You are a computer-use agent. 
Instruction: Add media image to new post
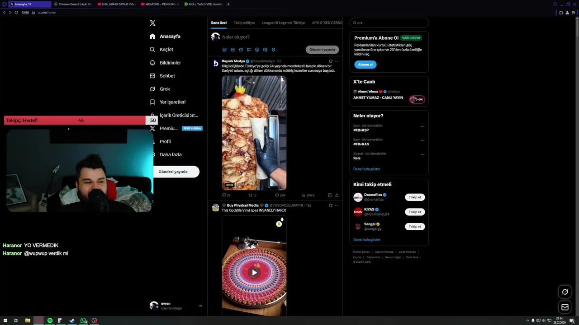coord(224,50)
